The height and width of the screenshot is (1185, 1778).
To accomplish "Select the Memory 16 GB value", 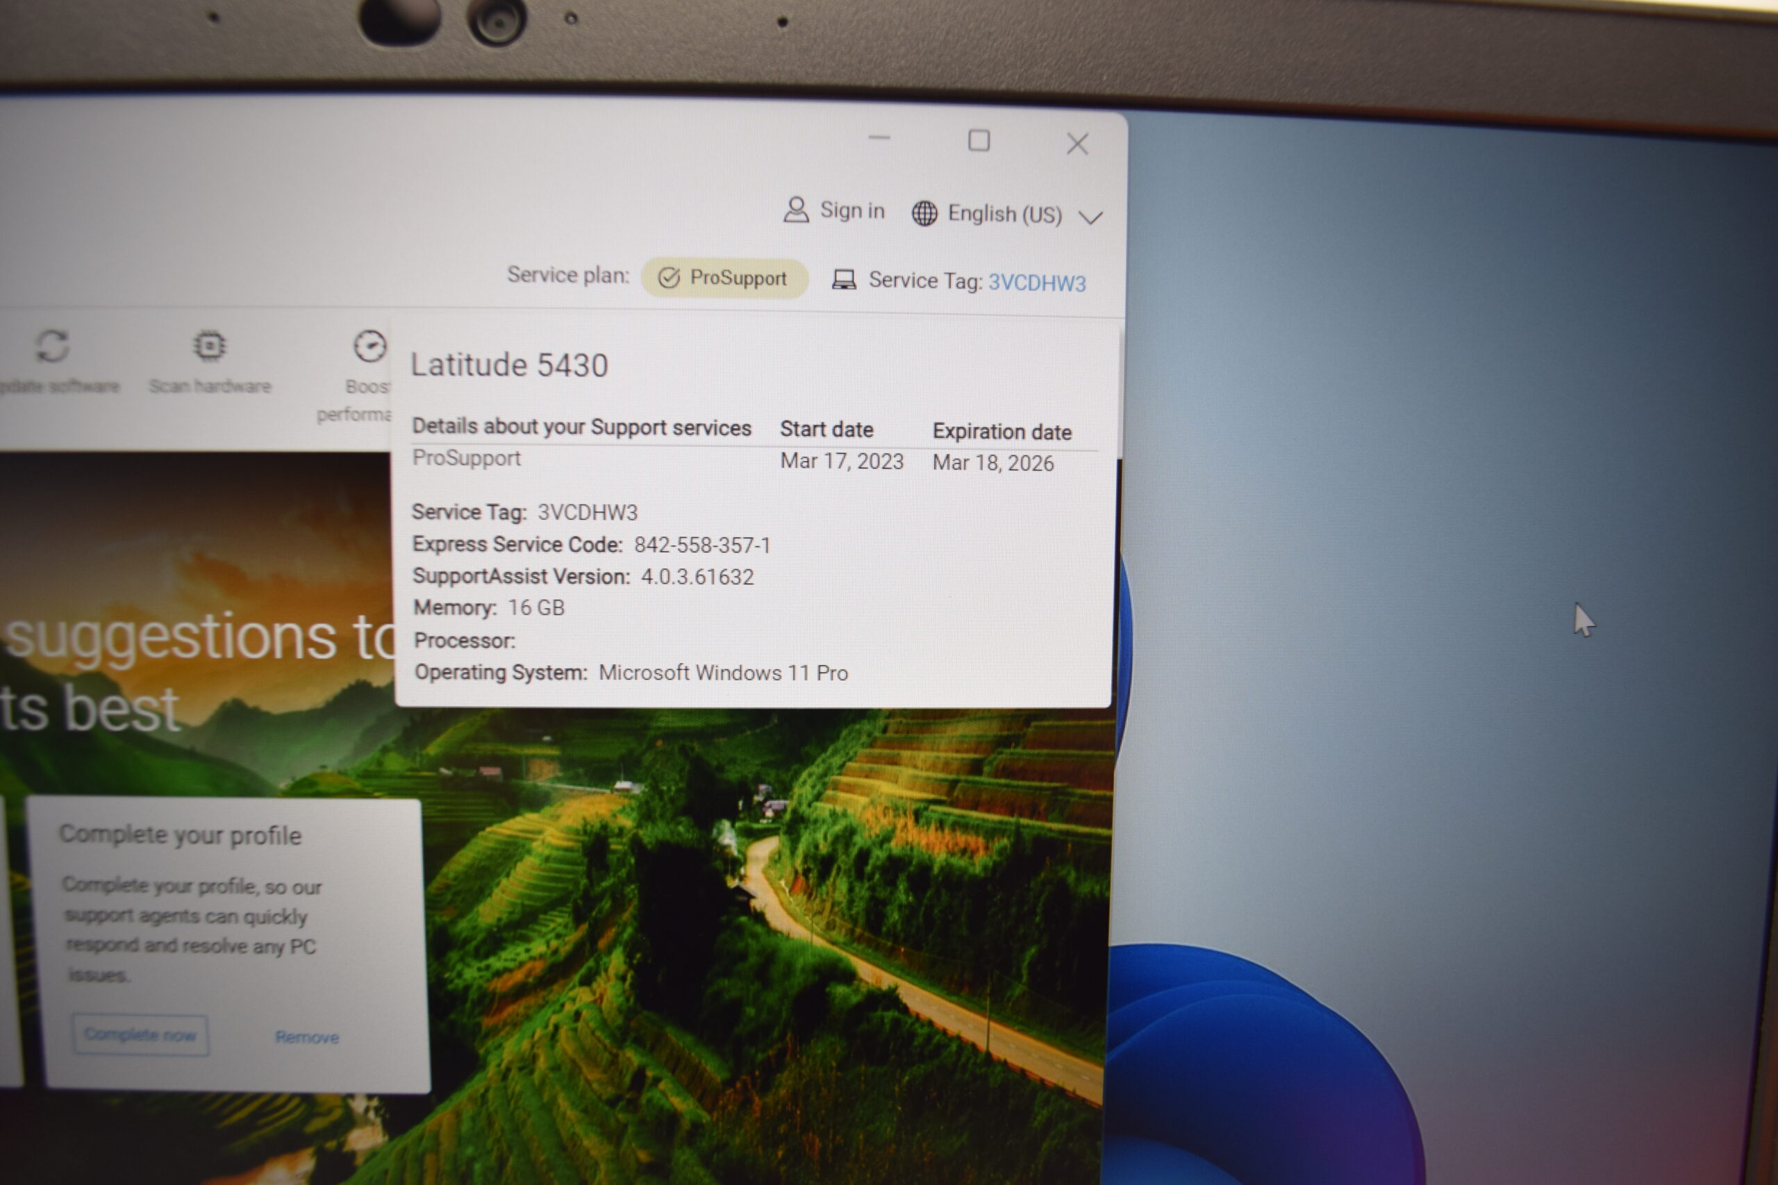I will click(x=536, y=607).
